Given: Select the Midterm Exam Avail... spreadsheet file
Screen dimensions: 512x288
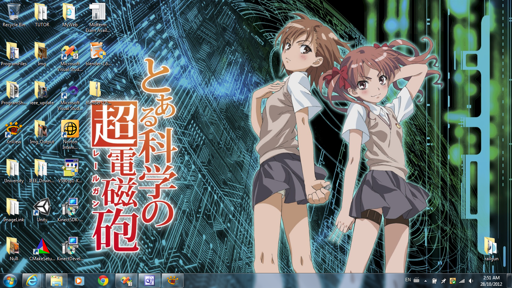Looking at the screenshot, I should click(x=98, y=18).
